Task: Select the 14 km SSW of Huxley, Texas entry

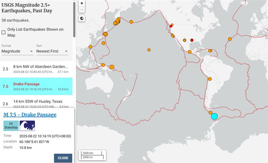Action: [36, 102]
